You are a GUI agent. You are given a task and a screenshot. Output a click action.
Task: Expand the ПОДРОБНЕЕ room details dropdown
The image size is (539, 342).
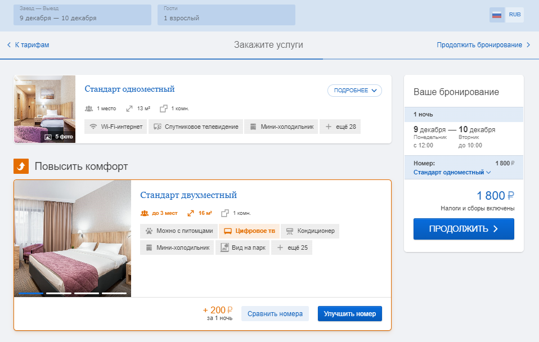point(354,91)
